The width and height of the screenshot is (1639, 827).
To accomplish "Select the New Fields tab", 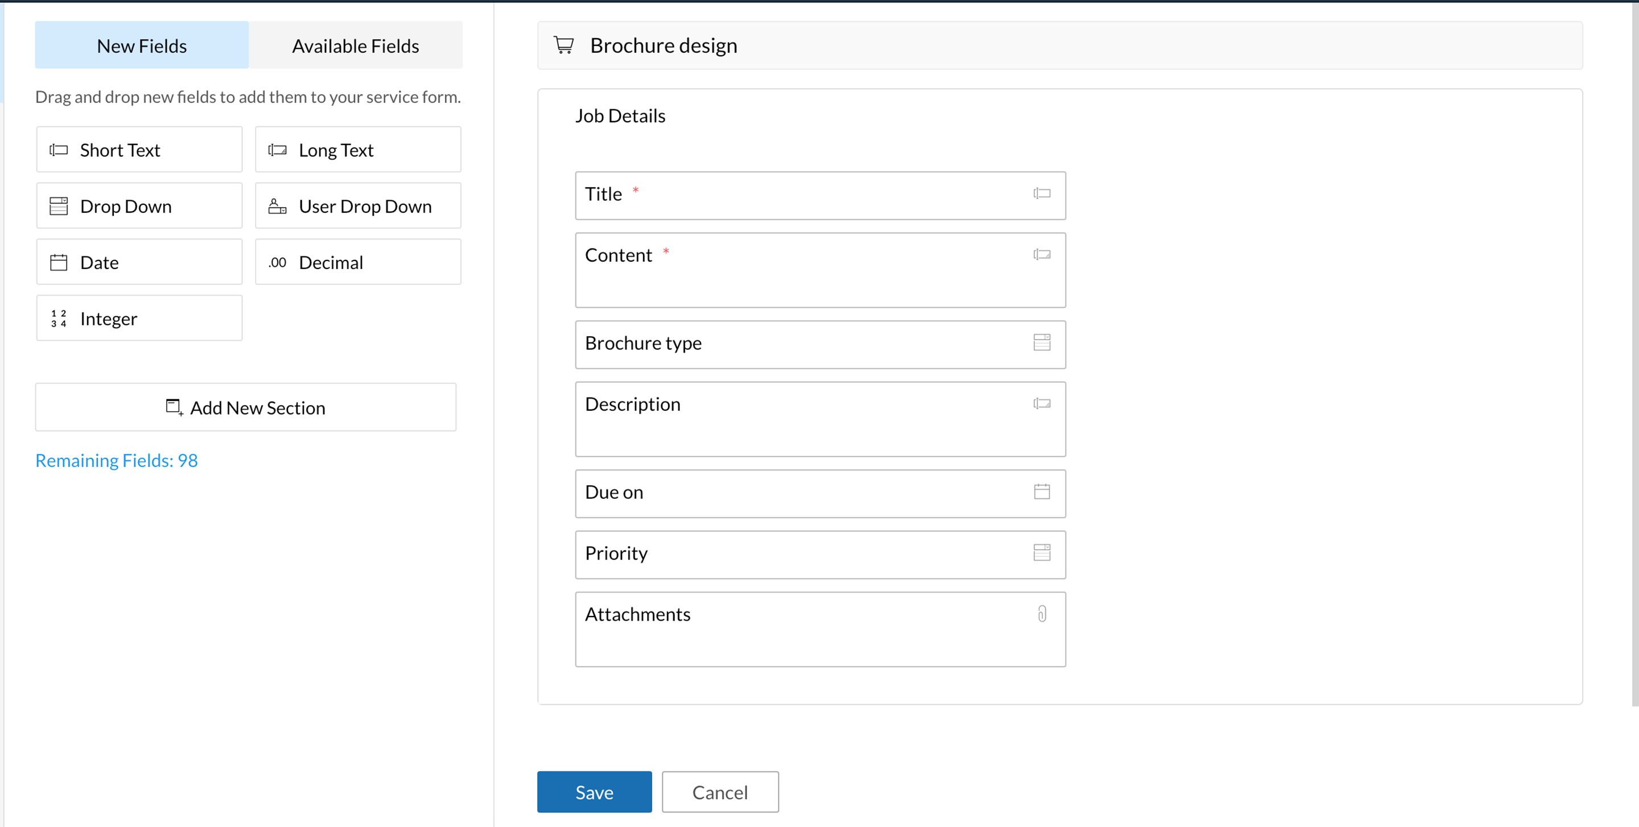I will pyautogui.click(x=142, y=45).
